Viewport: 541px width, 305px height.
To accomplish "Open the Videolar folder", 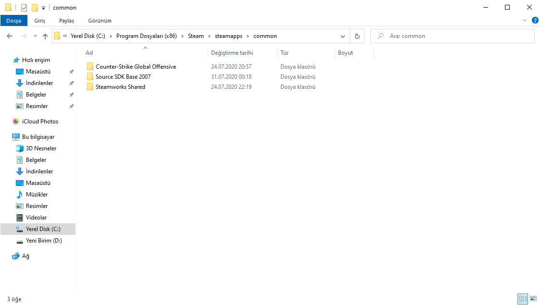I will pos(36,218).
